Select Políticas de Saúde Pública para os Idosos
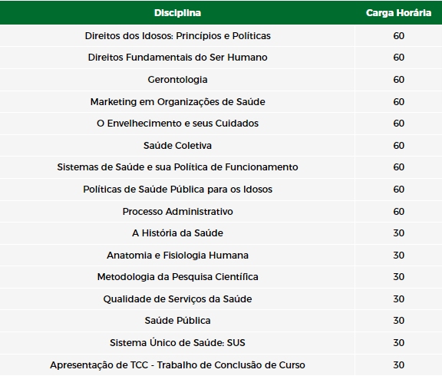Screen dimensions: 442x376 [177, 190]
